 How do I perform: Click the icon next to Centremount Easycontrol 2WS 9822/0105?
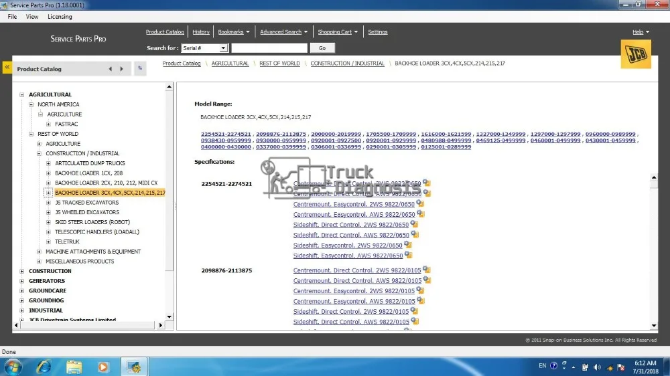coord(421,290)
